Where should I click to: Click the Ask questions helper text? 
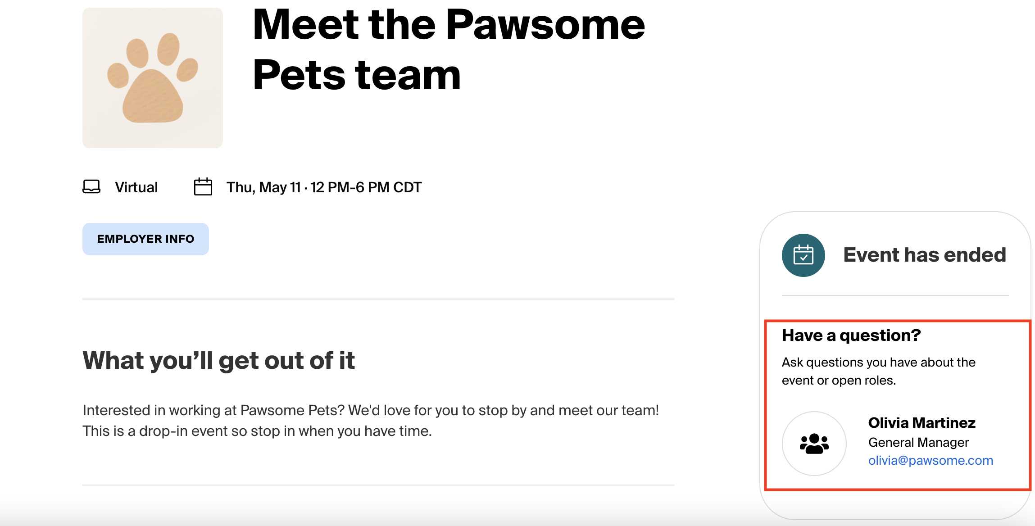click(x=879, y=372)
